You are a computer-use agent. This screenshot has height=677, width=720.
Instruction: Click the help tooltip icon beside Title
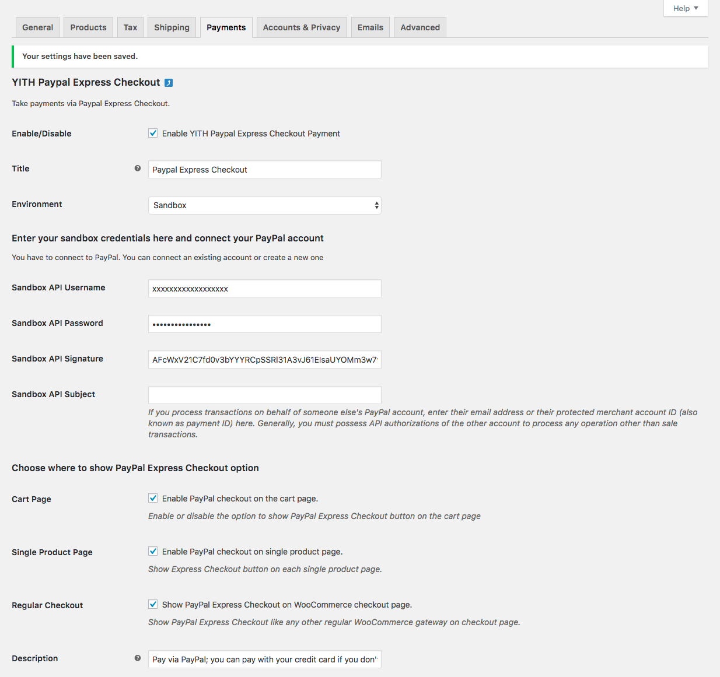pyautogui.click(x=138, y=169)
